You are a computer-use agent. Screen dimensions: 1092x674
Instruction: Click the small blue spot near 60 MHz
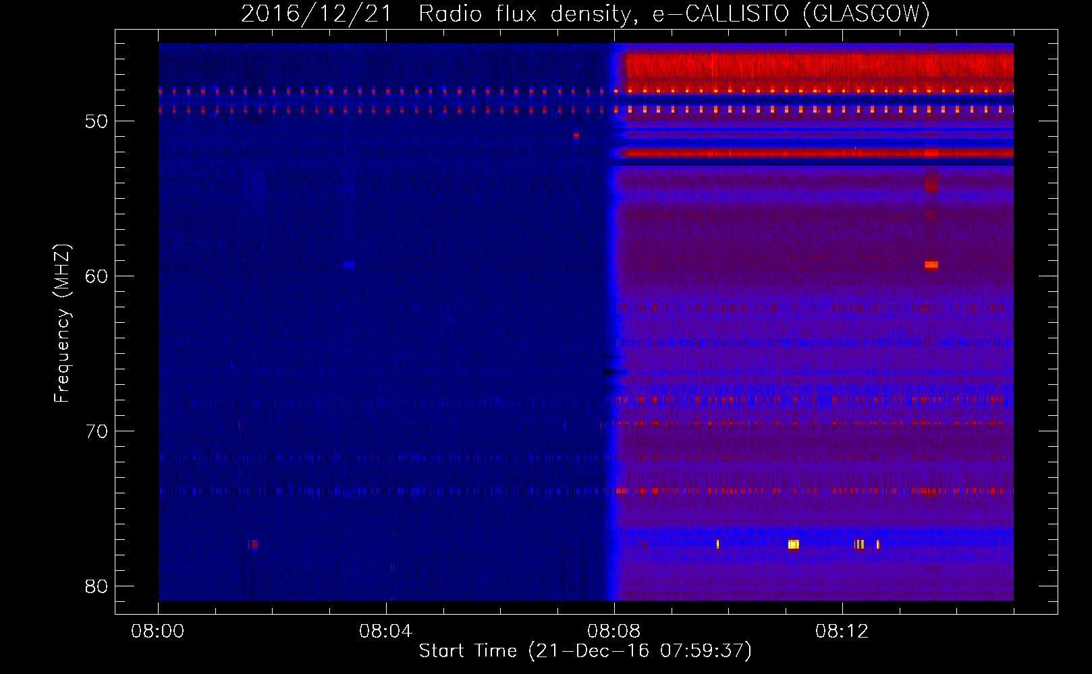point(348,265)
